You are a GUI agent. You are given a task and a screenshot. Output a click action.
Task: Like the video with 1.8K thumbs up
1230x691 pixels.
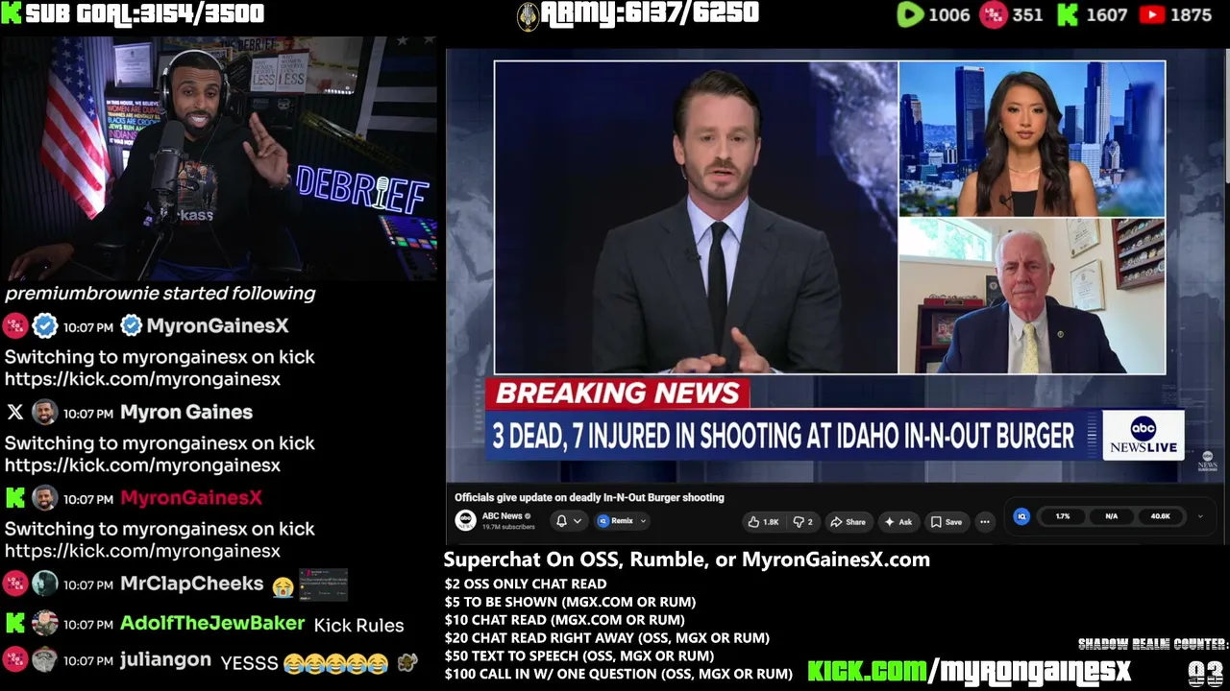click(x=764, y=521)
